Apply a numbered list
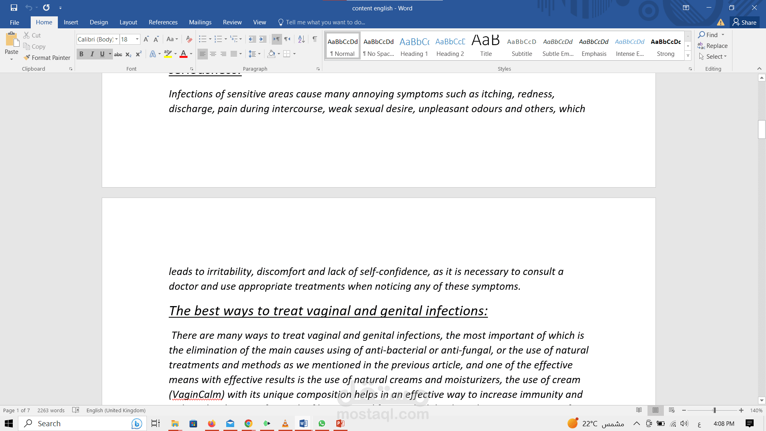The height and width of the screenshot is (431, 766). pyautogui.click(x=218, y=39)
